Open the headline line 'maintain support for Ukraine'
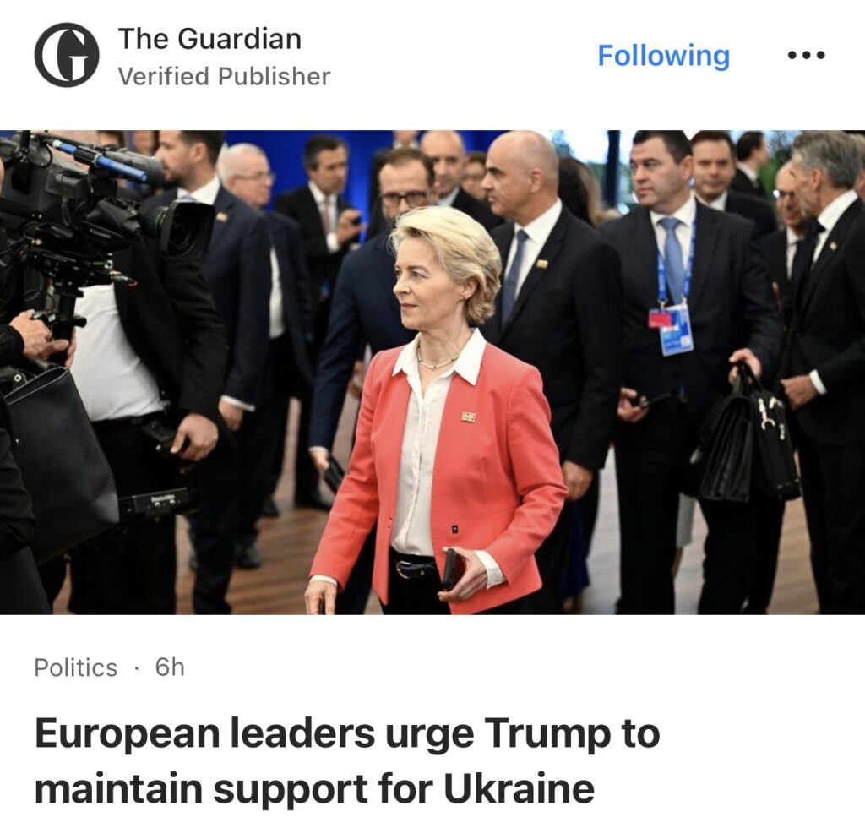This screenshot has width=865, height=828. tap(314, 789)
